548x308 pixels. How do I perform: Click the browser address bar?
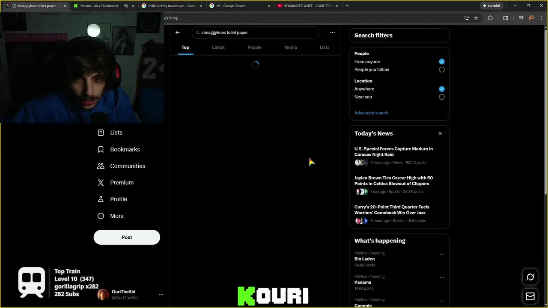click(312, 18)
